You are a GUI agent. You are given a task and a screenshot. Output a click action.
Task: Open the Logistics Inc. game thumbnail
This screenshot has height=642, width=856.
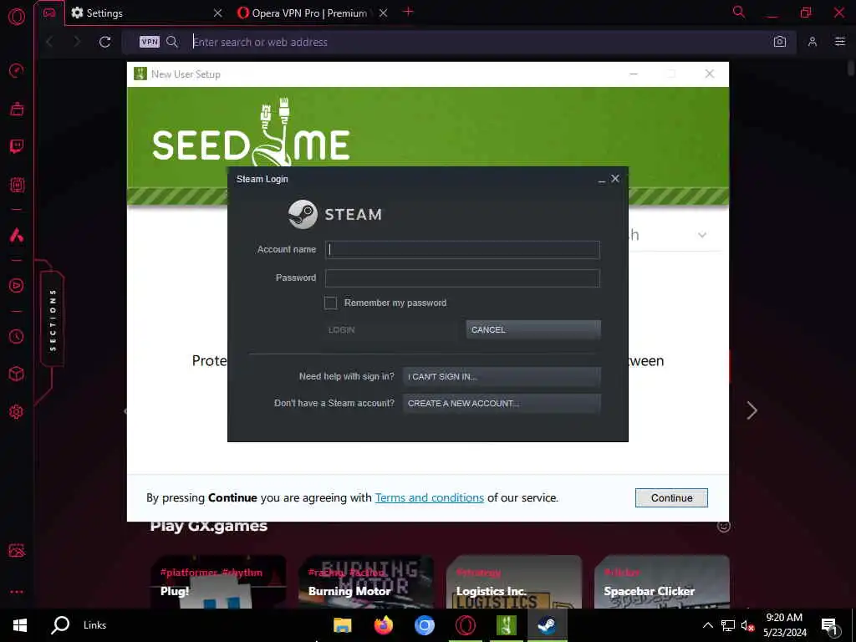[514, 582]
